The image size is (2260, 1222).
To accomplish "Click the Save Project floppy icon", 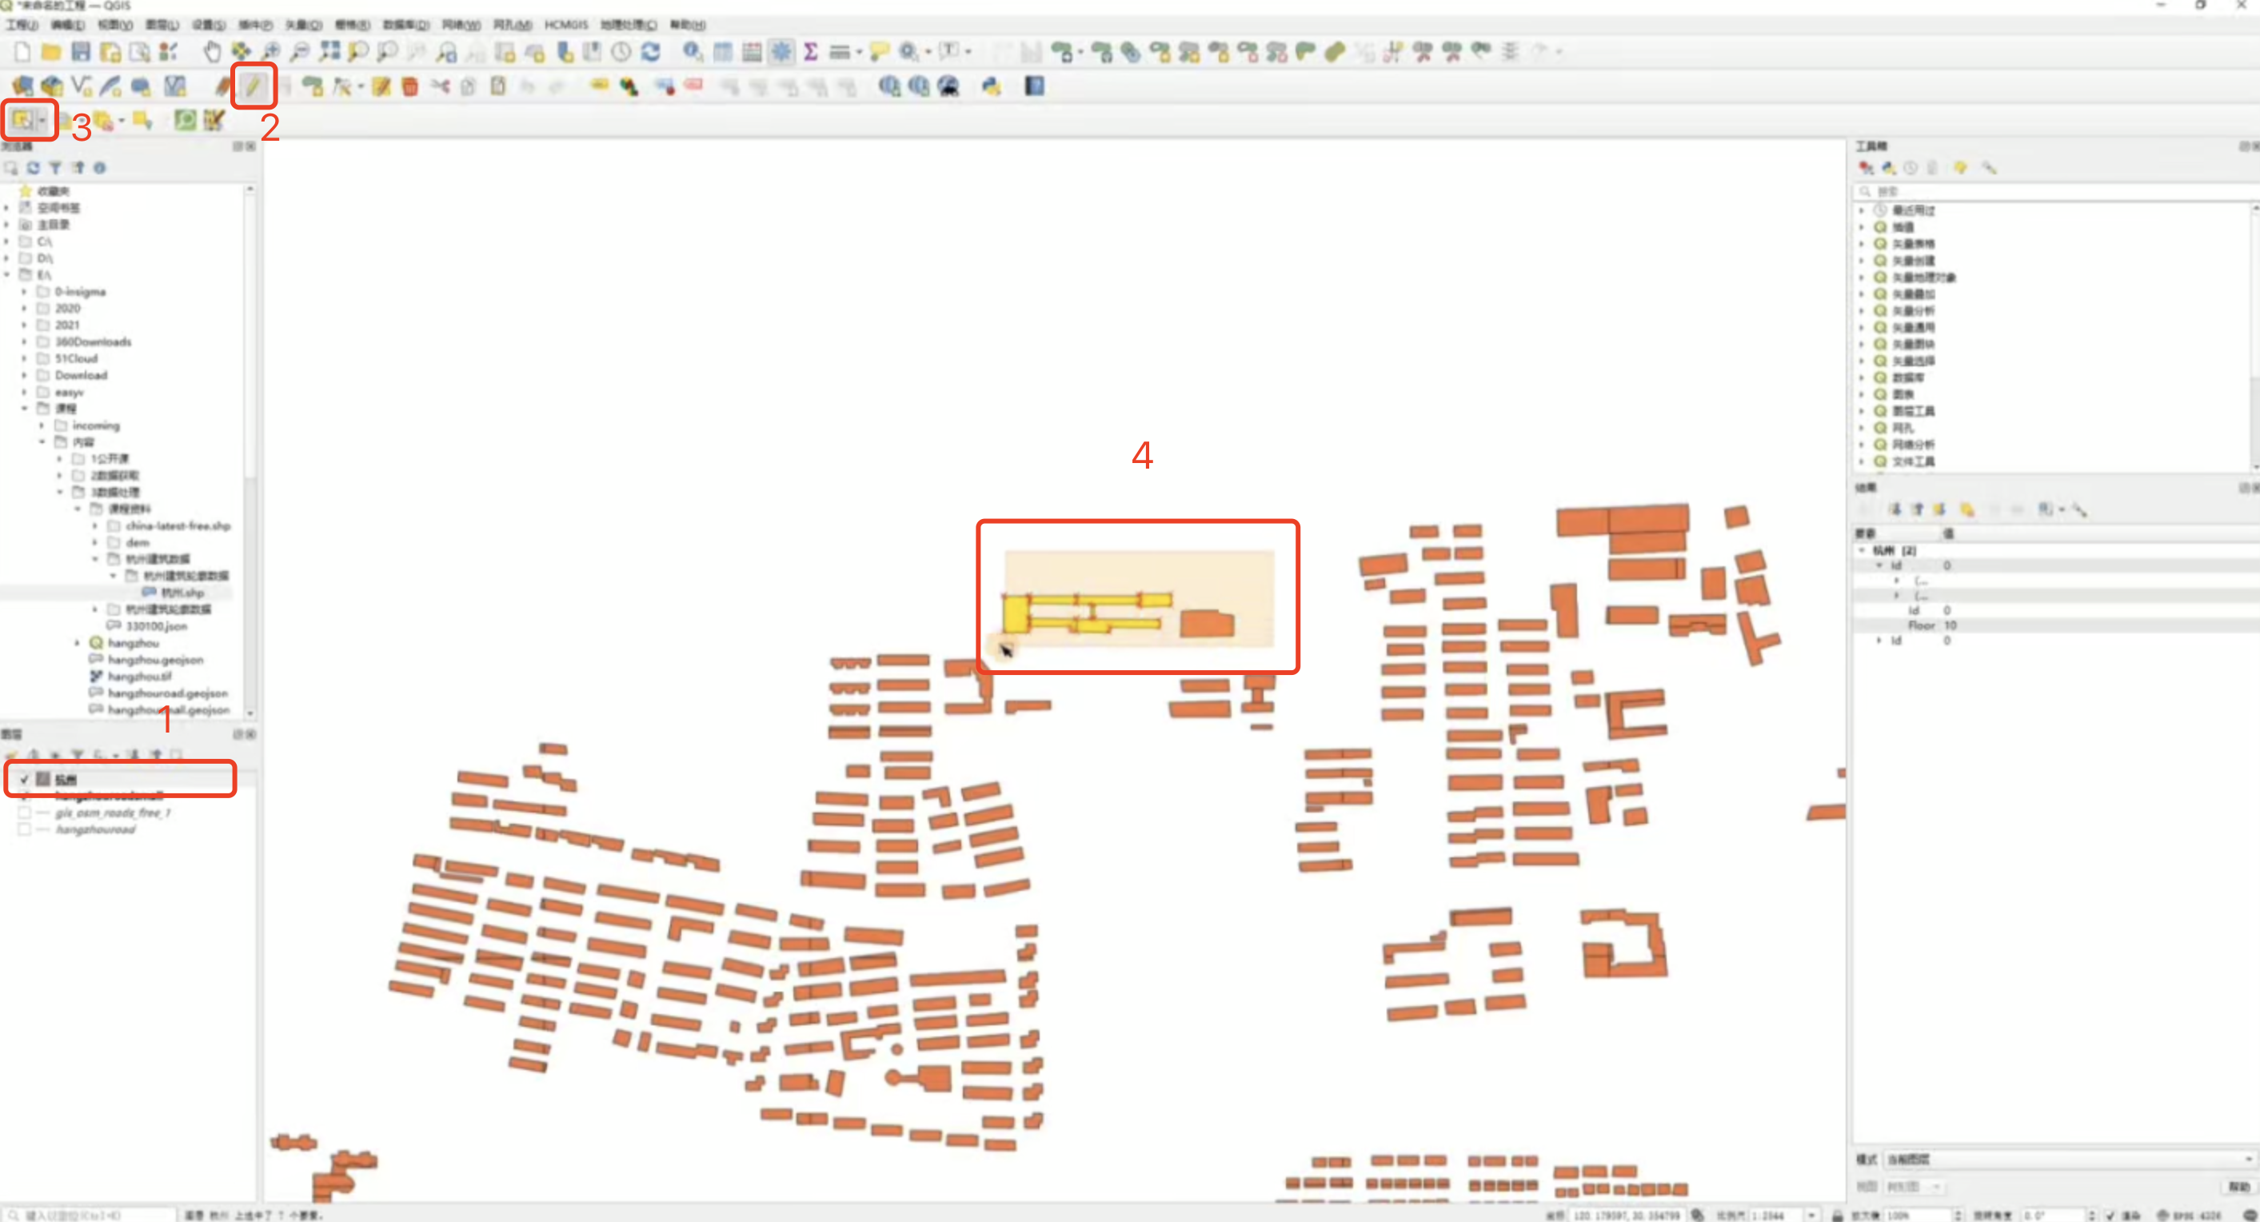I will coord(81,52).
